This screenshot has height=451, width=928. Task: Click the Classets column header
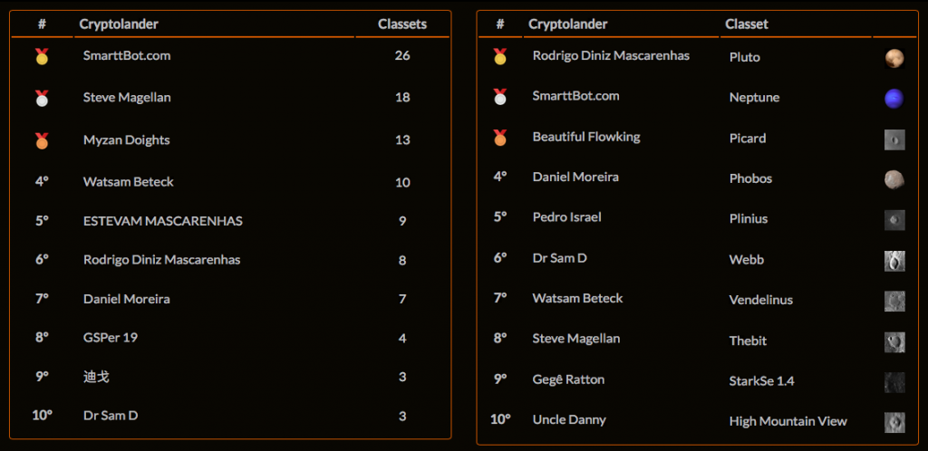(402, 24)
